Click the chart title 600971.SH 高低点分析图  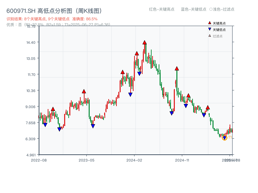pos(54,11)
